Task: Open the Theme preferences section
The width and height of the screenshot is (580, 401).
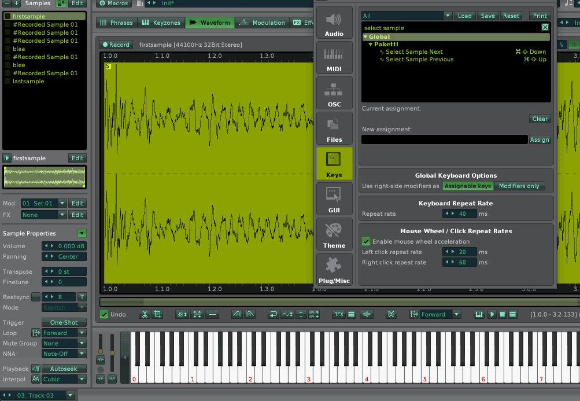Action: 334,235
